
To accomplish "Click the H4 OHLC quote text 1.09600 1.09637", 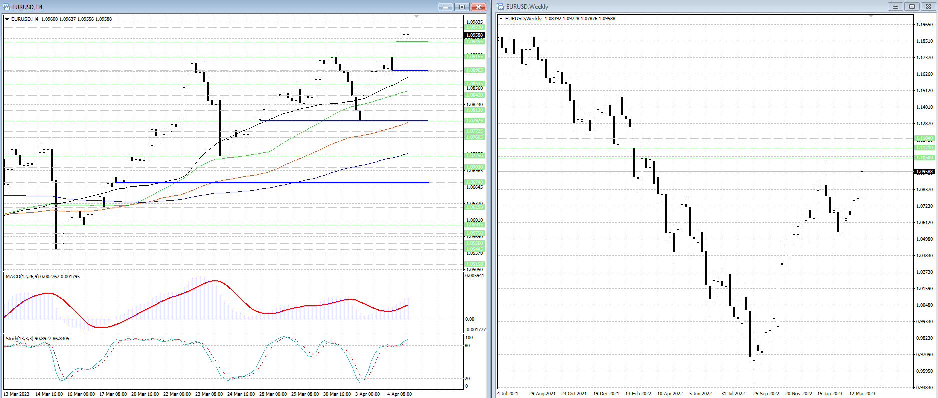I will point(58,19).
